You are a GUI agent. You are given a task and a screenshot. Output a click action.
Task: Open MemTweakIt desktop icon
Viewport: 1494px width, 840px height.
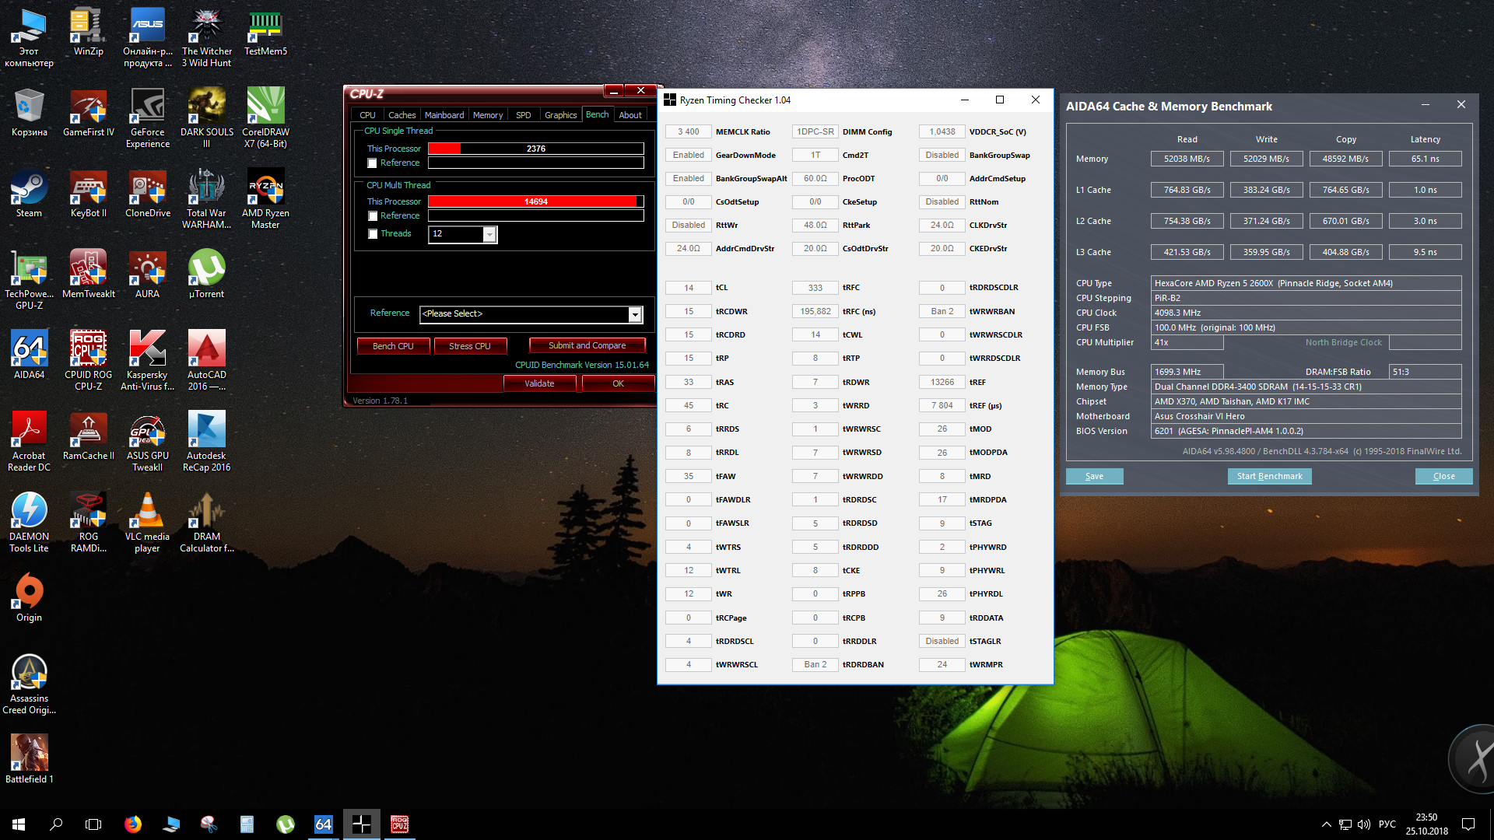[x=88, y=270]
